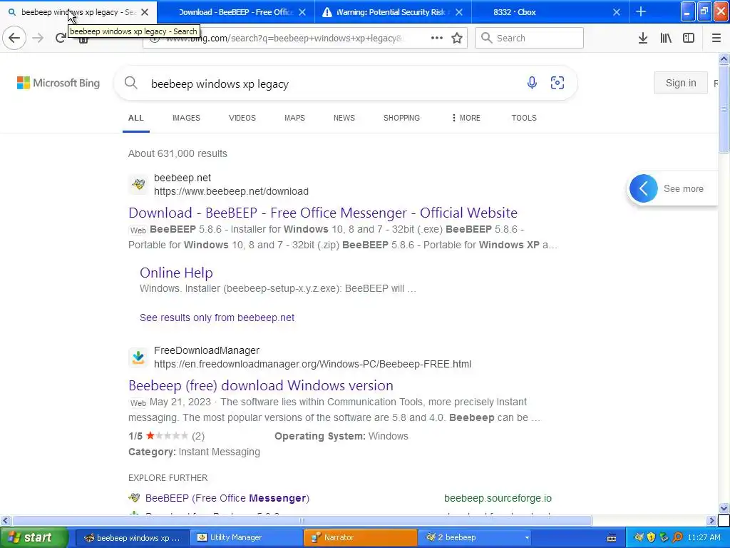Switch to the Download - BeeBEEP tab
730x548 pixels.
pos(235,12)
